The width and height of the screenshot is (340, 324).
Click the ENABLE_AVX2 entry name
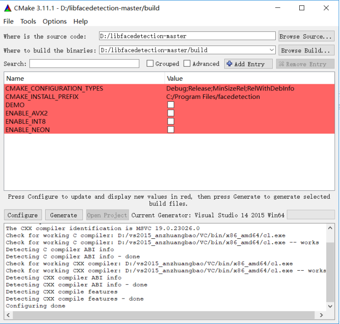26,113
